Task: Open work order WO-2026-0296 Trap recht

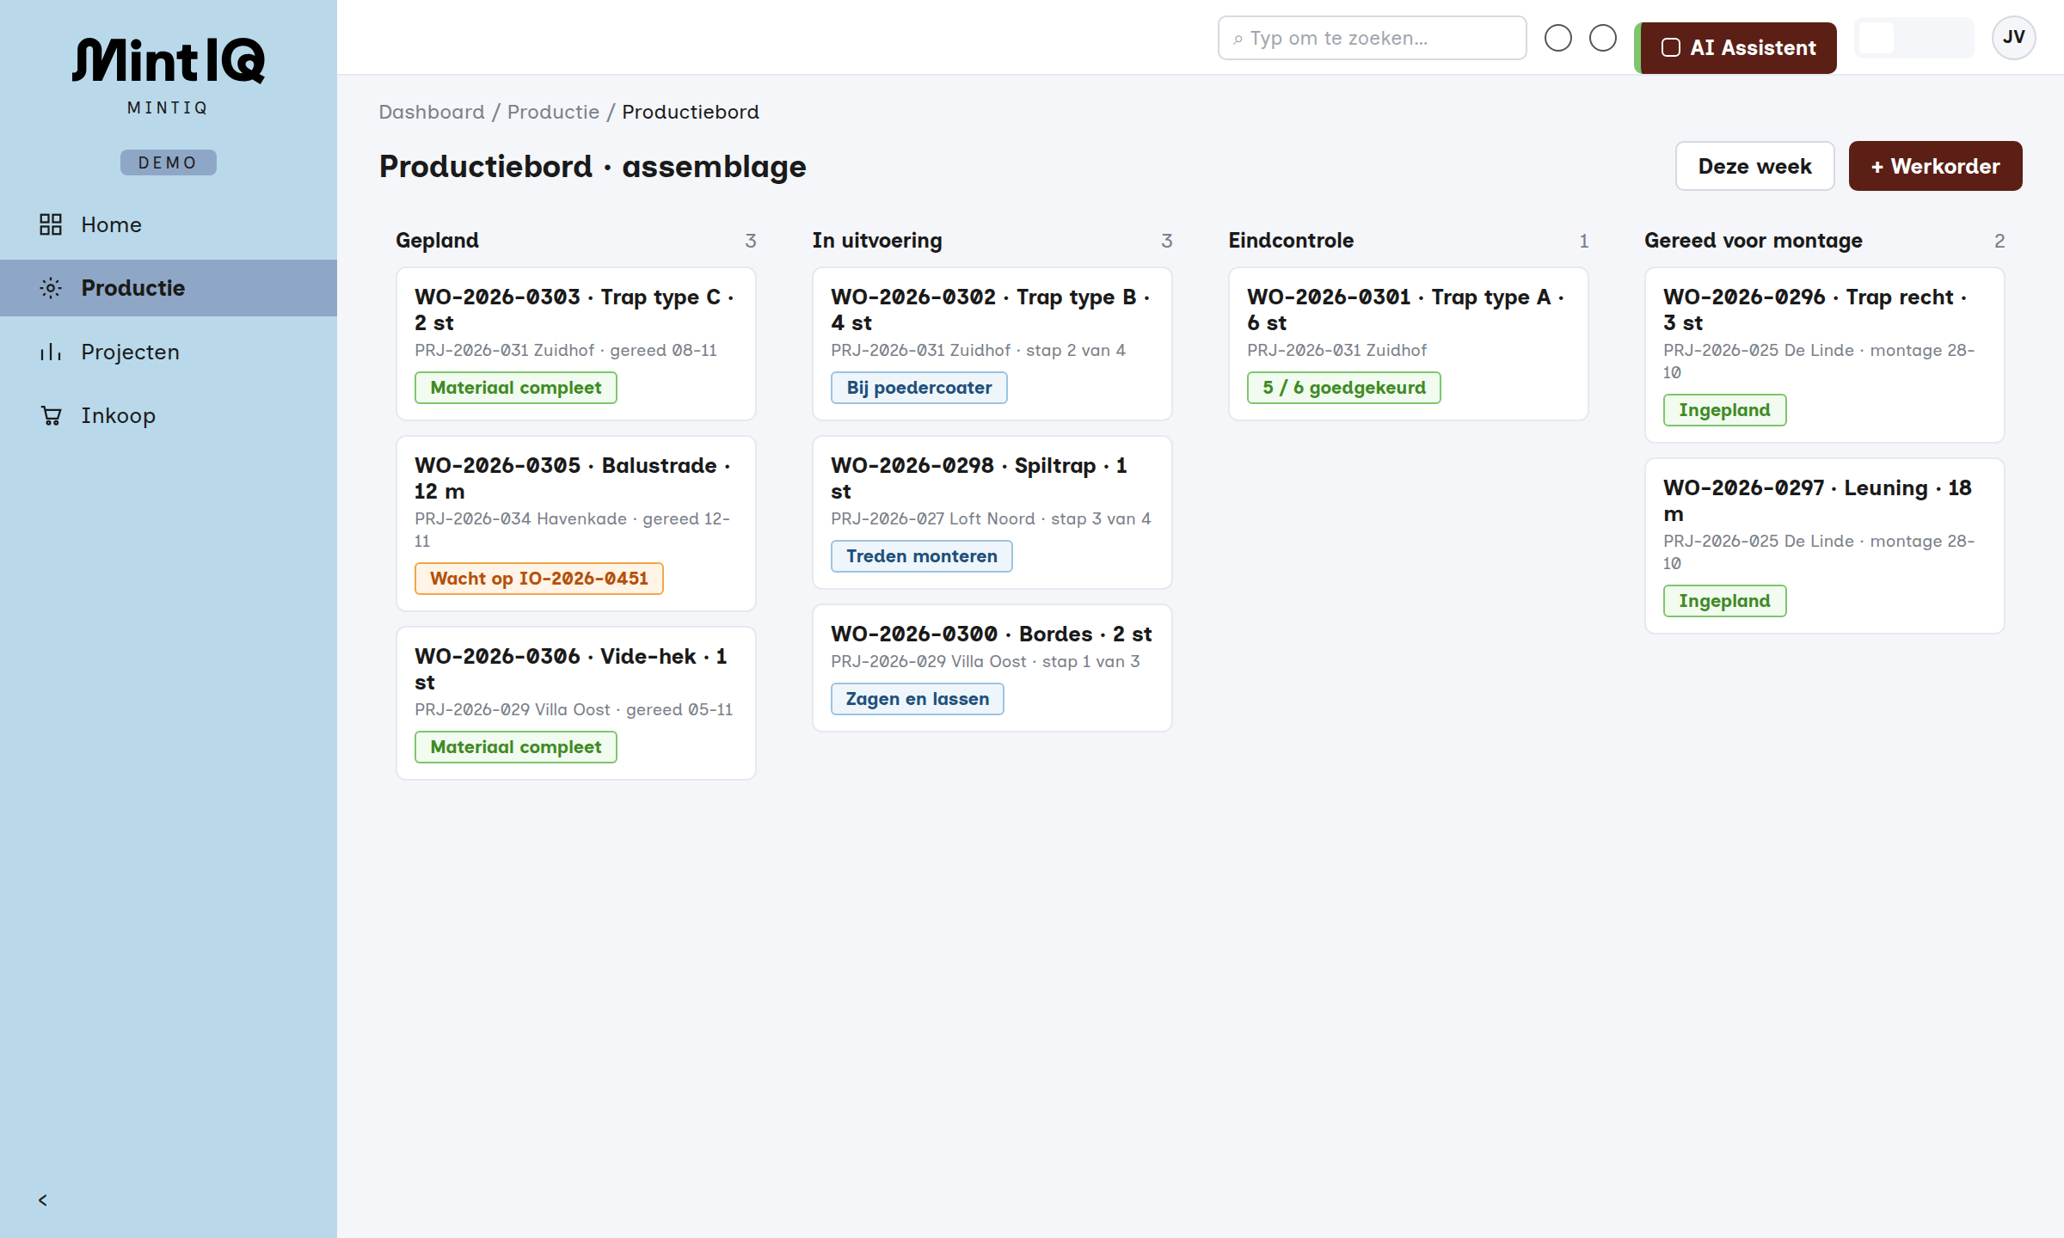Action: pyautogui.click(x=1825, y=355)
